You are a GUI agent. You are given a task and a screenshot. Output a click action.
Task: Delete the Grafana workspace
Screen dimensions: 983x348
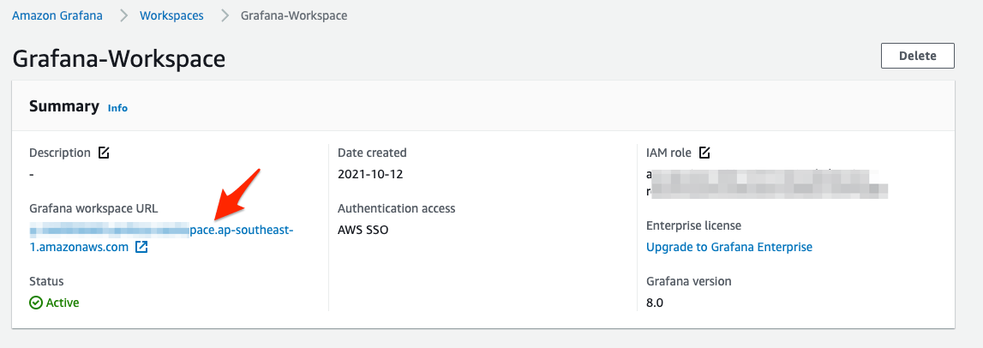pos(917,56)
